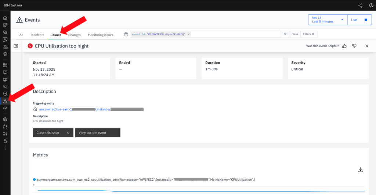Close the event detail panel
The image size is (376, 195).
point(367,46)
